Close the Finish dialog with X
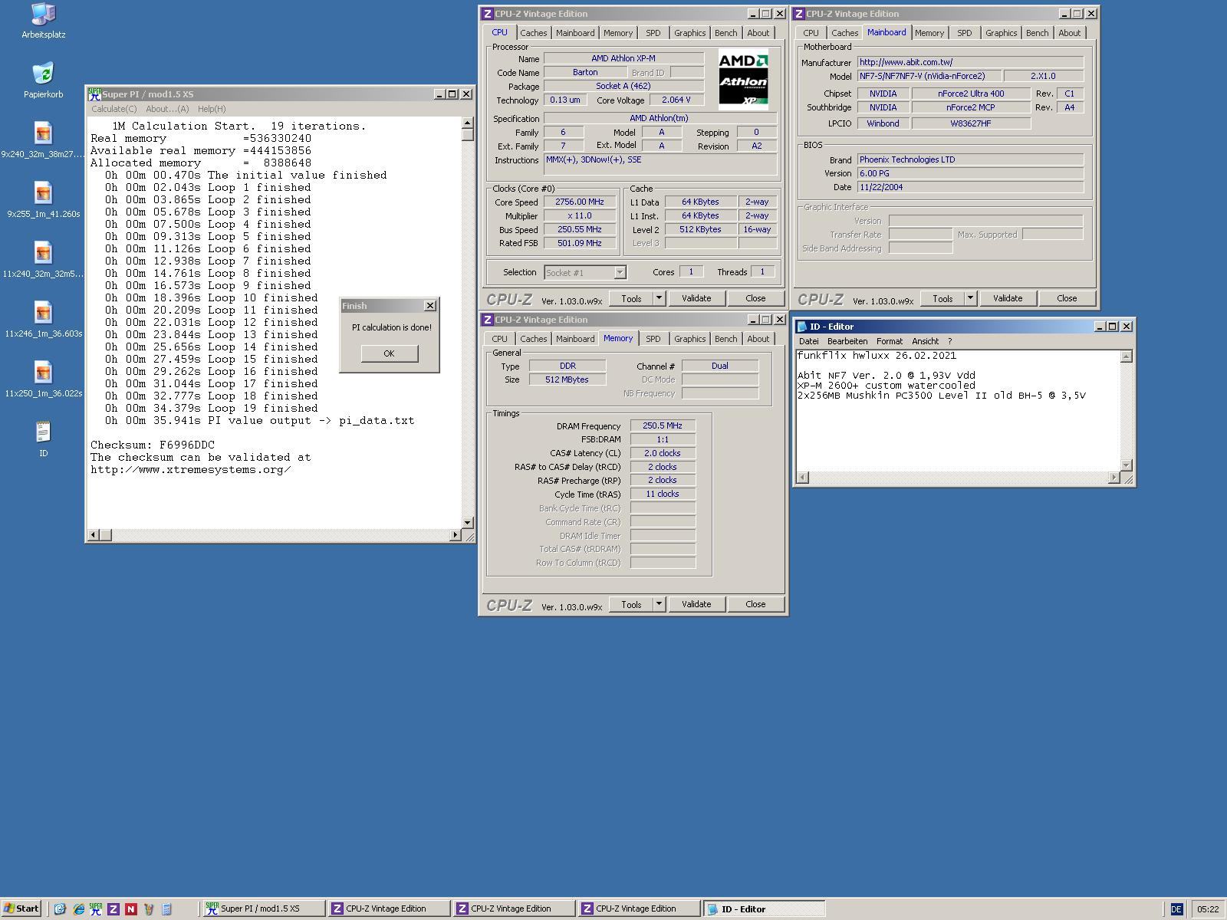Screen dimensions: 1227x920 click(430, 306)
